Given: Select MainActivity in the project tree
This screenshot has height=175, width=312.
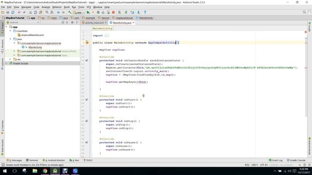Looking at the screenshot, I should tap(35, 47).
